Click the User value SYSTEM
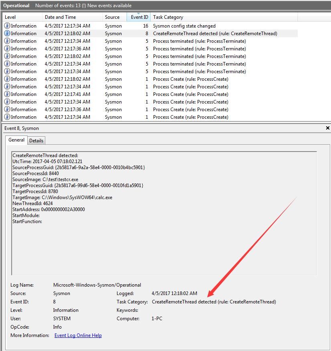Image resolution: width=331 pixels, height=351 pixels. pos(62,319)
